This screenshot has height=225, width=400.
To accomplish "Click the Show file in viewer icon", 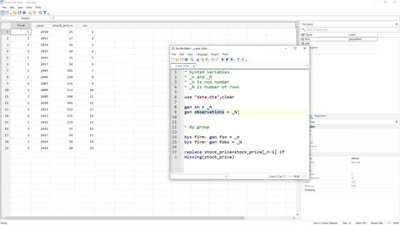I will tap(238, 59).
